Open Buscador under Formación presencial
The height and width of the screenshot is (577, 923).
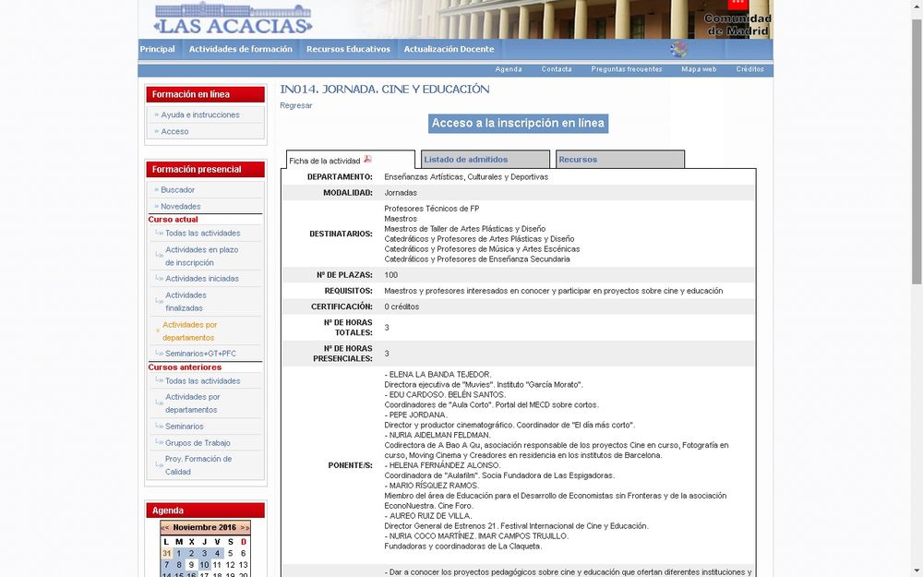(x=178, y=190)
